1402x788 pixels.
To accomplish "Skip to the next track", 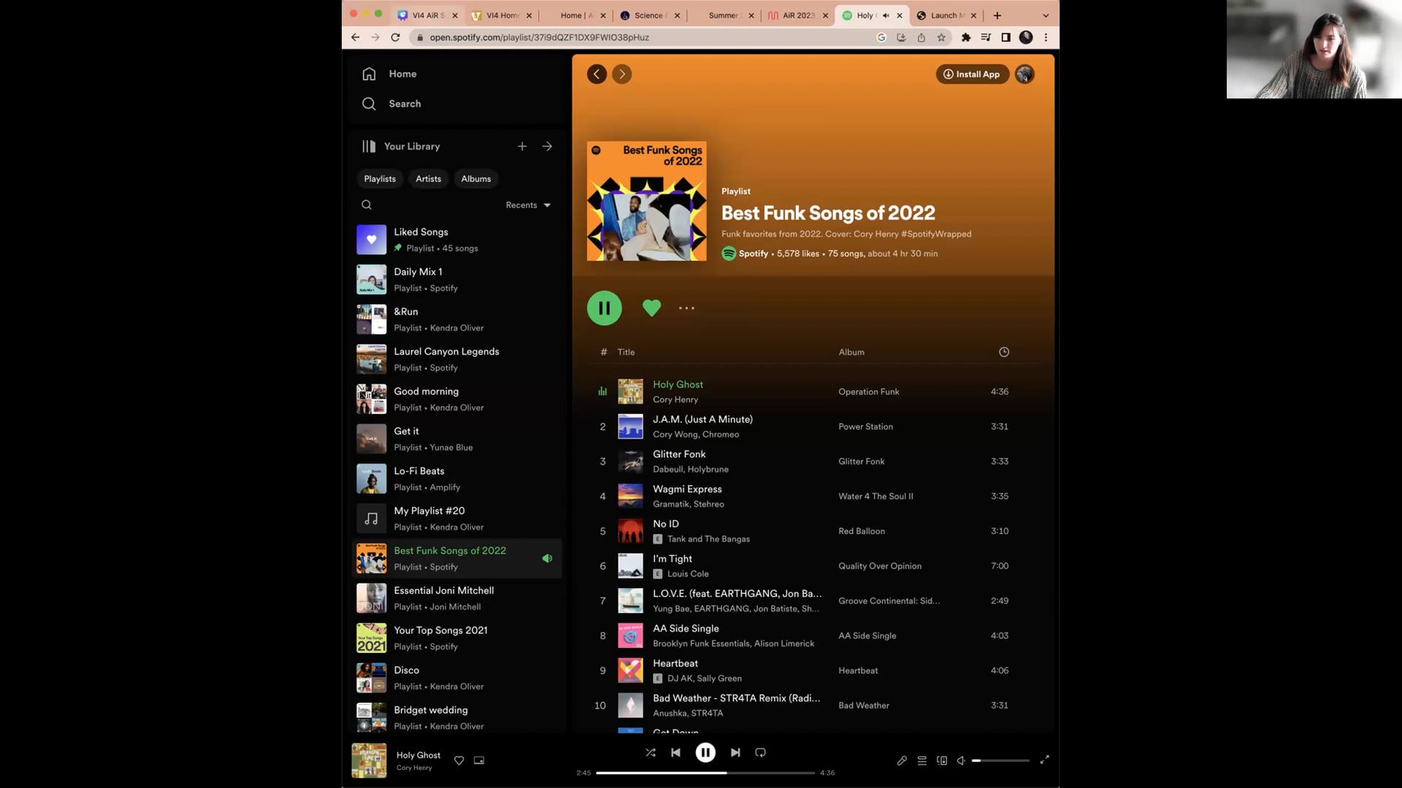I will tap(735, 752).
